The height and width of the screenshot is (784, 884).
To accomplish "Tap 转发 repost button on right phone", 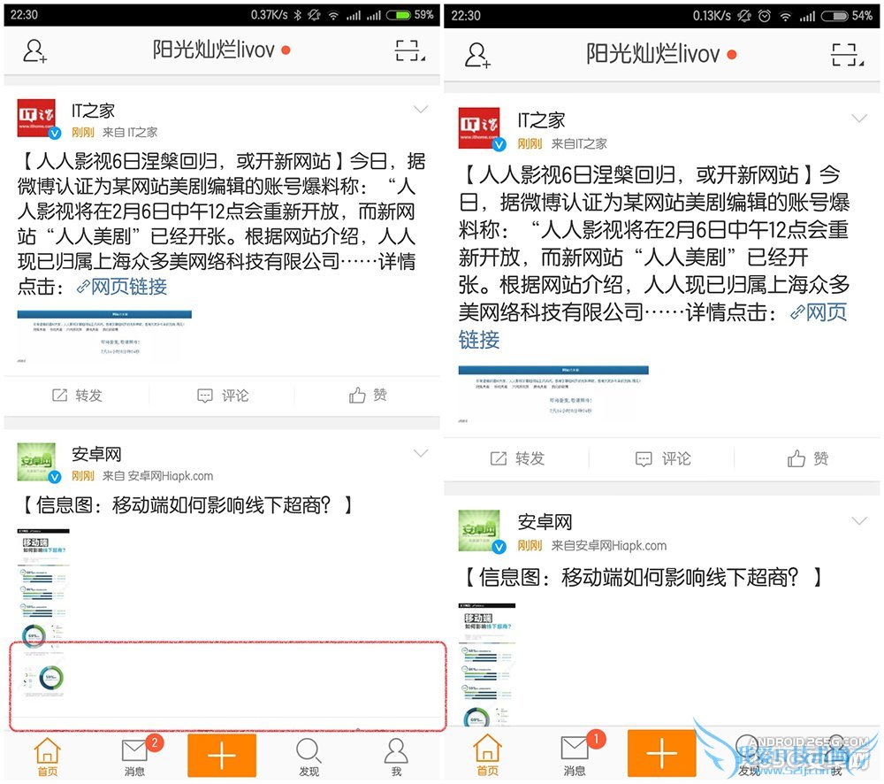I will [517, 458].
